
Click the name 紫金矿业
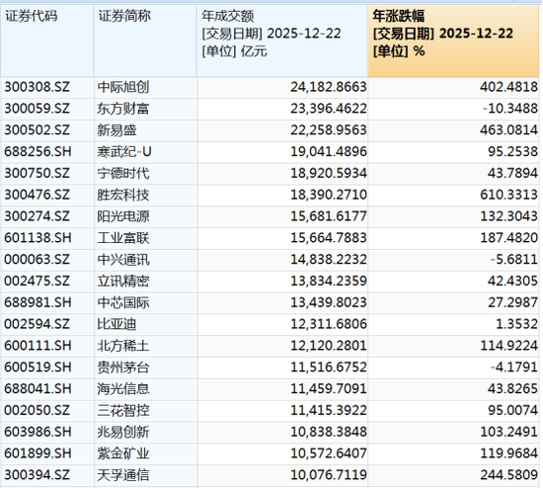[x=123, y=453]
